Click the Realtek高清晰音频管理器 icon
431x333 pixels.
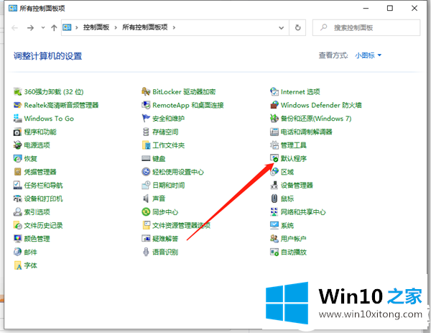pos(17,105)
